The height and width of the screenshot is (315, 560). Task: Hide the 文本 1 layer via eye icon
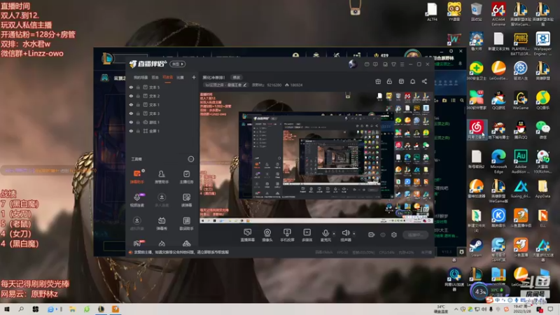131,104
